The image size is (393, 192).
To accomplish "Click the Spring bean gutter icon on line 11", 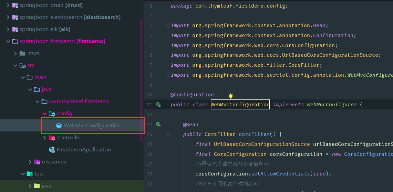I will pyautogui.click(x=158, y=104).
